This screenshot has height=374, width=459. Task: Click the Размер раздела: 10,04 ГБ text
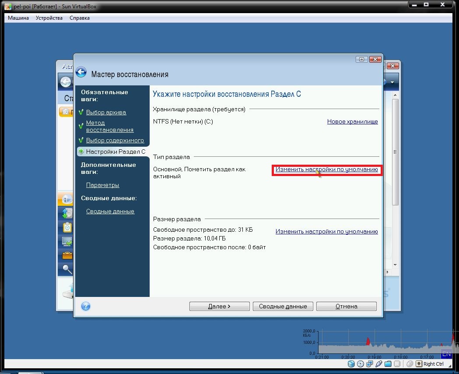point(189,238)
